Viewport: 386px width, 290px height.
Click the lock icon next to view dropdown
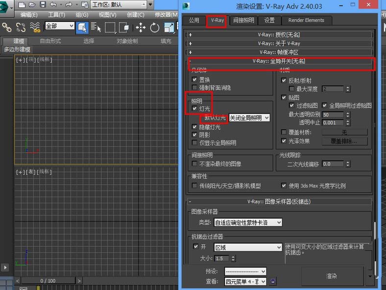(x=273, y=281)
